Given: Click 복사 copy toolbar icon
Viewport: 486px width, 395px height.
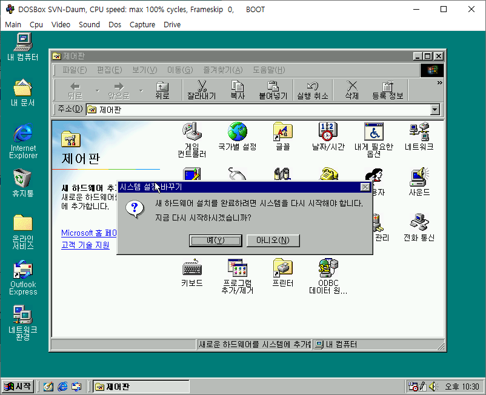Looking at the screenshot, I should tap(238, 90).
